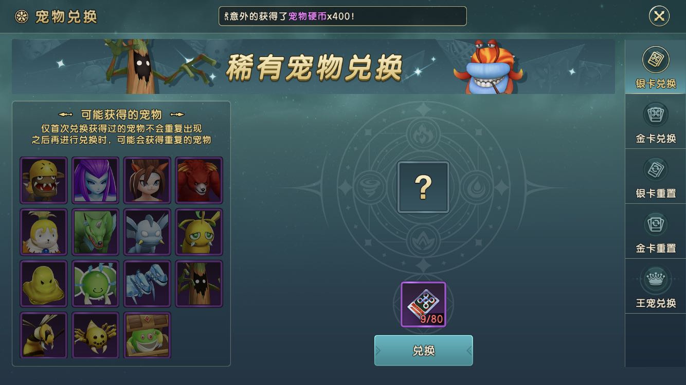Screen dimensions: 686x385
Task: Click the 兑换 exchange button
Action: [x=423, y=351]
